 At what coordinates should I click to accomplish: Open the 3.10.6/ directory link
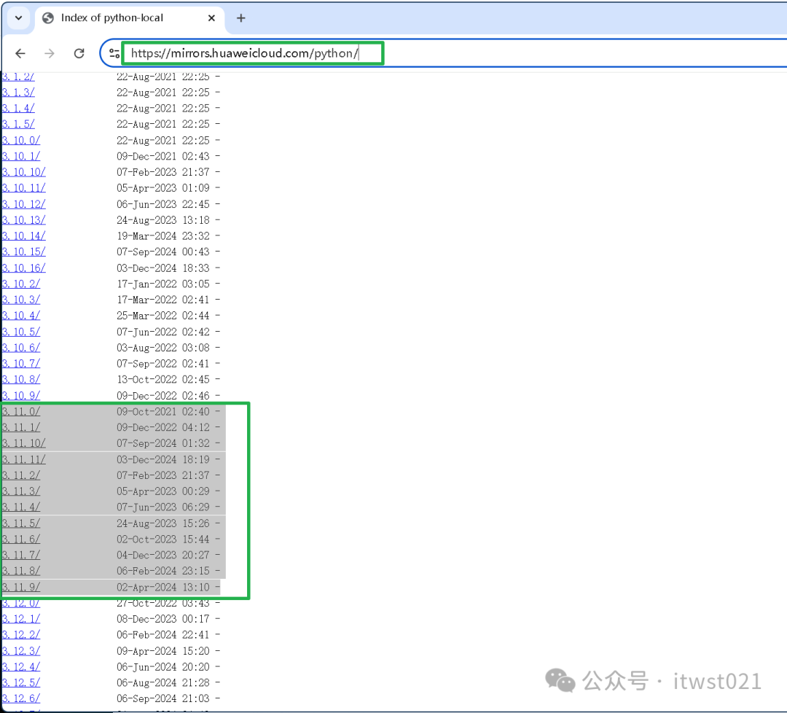[21, 348]
